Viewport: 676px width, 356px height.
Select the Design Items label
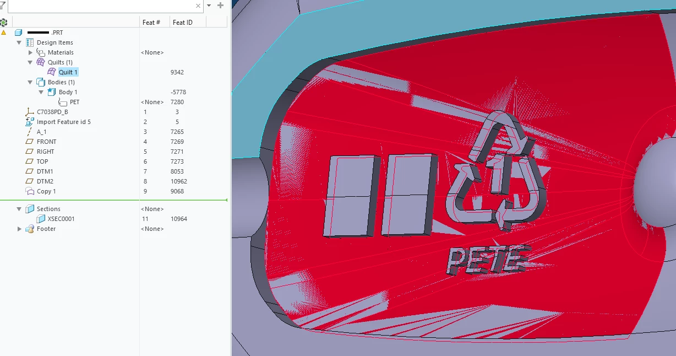click(x=55, y=42)
